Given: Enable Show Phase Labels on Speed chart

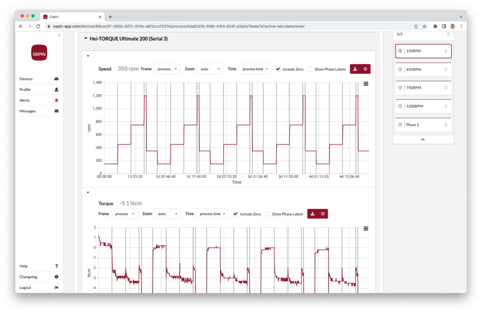Looking at the screenshot, I should click(310, 69).
